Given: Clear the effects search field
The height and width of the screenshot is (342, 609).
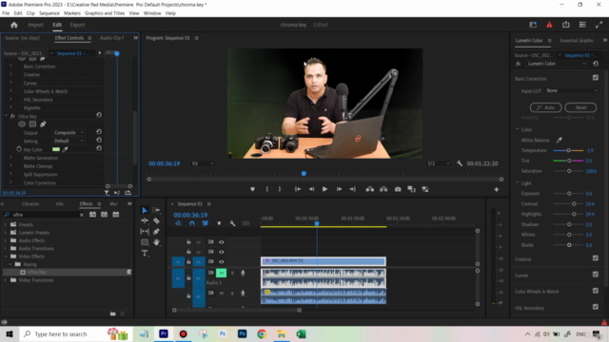Looking at the screenshot, I should (82, 215).
